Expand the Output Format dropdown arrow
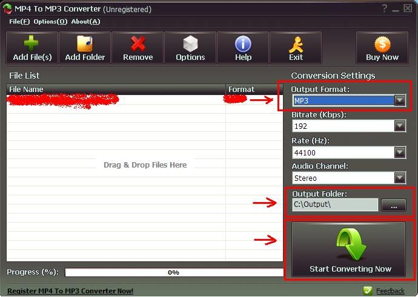Screen dimensions: 418x297 click(x=400, y=100)
